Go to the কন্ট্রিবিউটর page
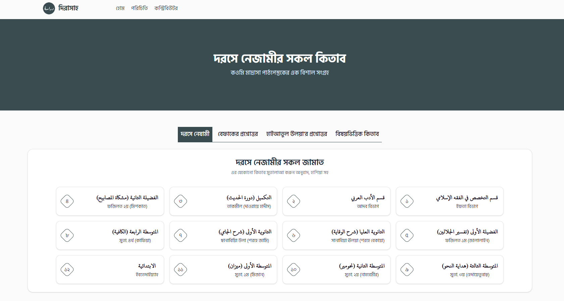The width and height of the screenshot is (564, 301). tap(166, 8)
